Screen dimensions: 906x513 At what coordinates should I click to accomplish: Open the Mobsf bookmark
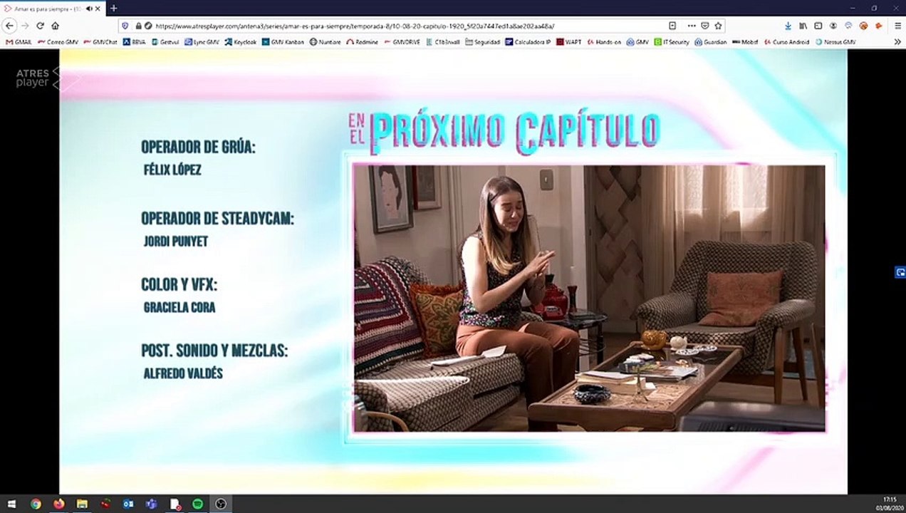pos(745,42)
